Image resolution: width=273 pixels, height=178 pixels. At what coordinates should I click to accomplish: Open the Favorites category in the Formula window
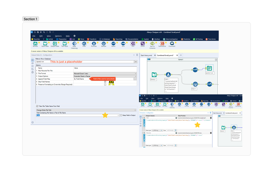[x=143, y=101]
